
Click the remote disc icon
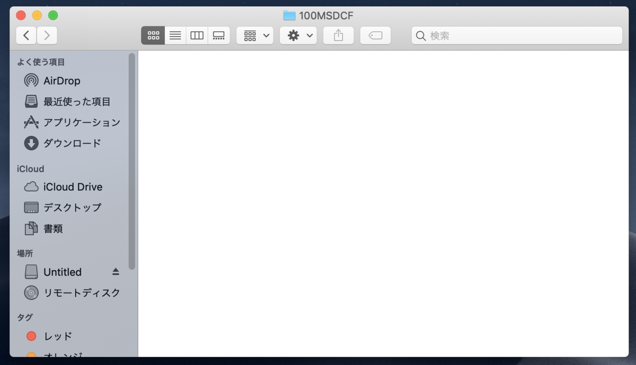click(31, 292)
